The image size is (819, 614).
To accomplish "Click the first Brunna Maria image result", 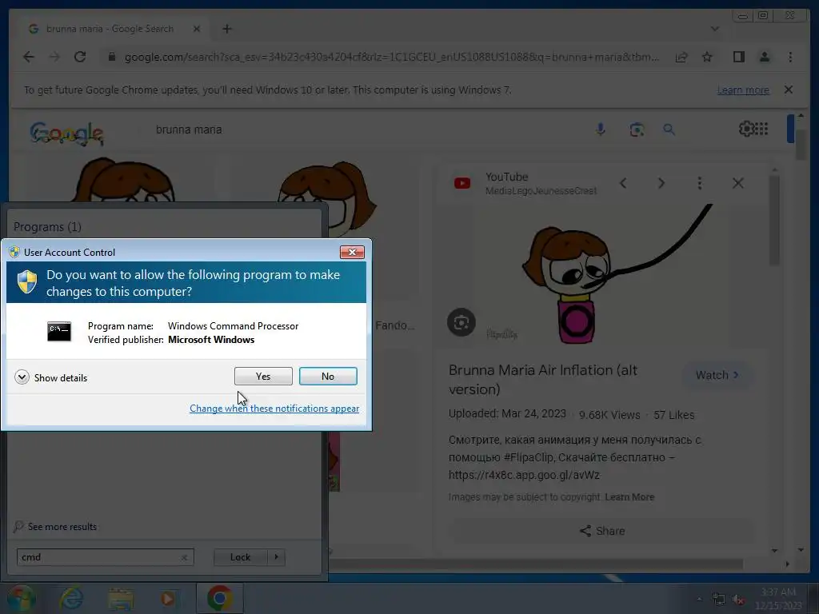I will pyautogui.click(x=122, y=180).
